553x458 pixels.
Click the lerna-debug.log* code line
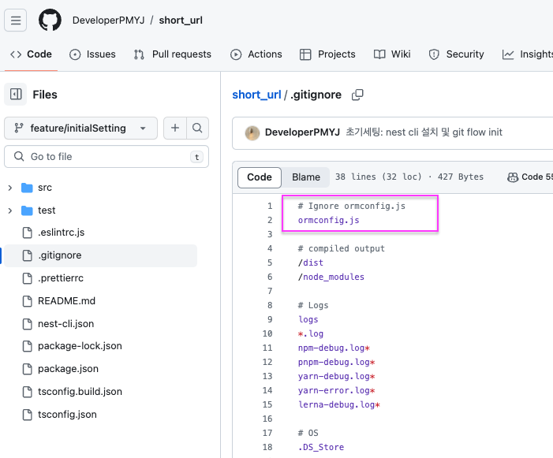click(339, 405)
